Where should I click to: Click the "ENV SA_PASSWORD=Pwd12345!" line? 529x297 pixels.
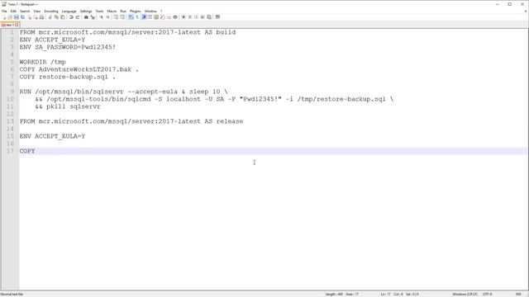click(68, 47)
